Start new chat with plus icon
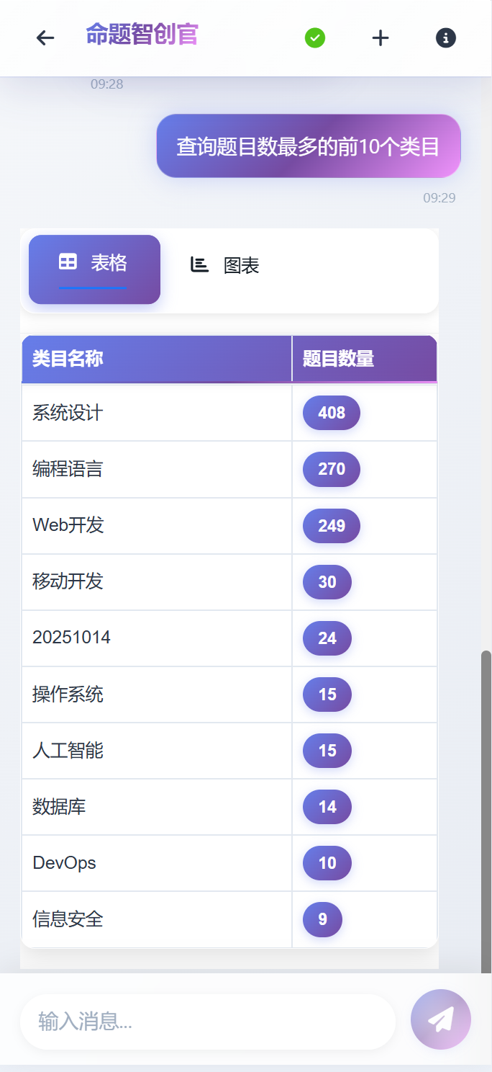Screen dimensions: 492x1072 (381, 38)
